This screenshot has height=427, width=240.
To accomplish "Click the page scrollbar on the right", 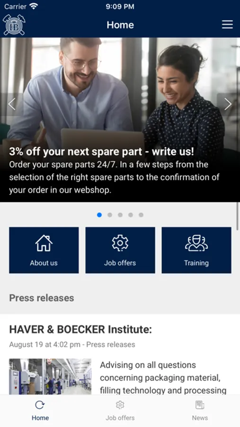I will 238,216.
